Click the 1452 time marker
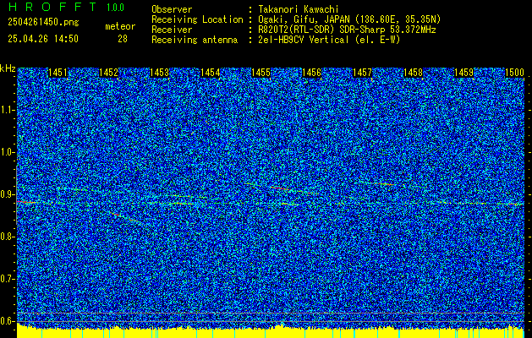This screenshot has width=532, height=338. (108, 73)
